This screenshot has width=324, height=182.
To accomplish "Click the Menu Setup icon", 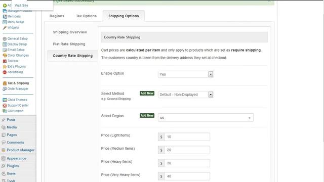I will coord(5,22).
